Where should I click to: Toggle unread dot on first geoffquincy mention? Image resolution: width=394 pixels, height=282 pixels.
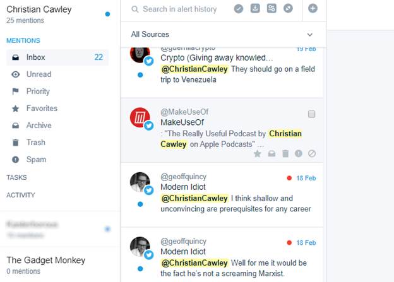click(140, 204)
